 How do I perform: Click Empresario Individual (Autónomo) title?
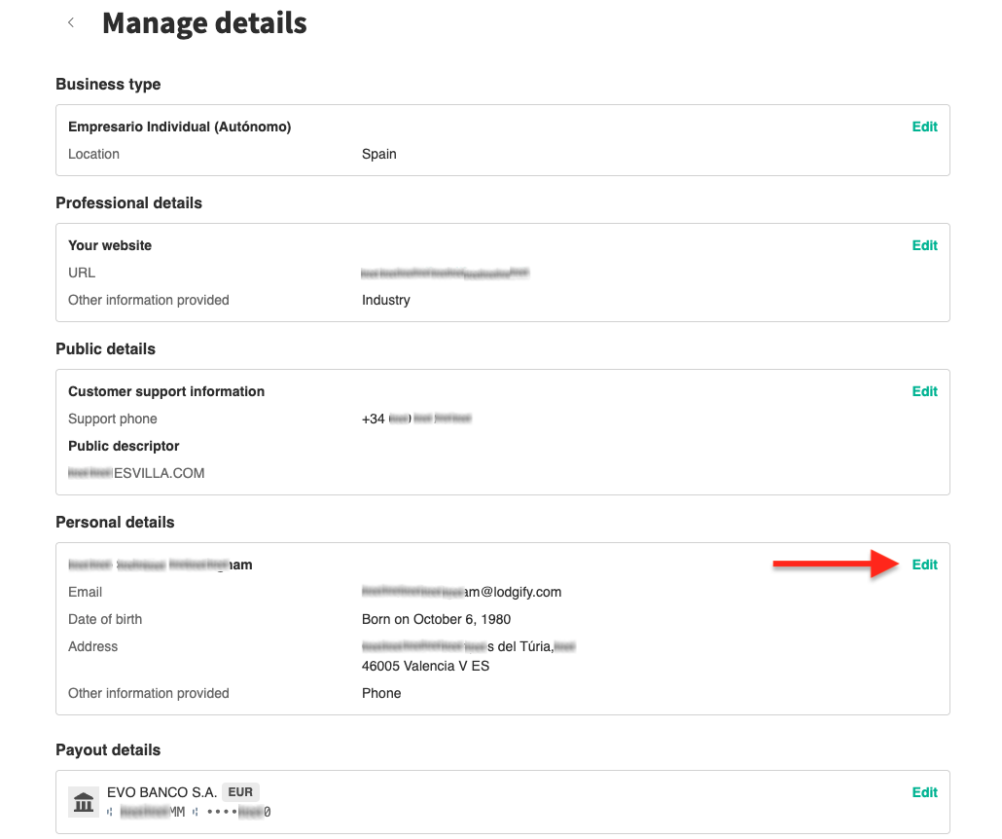click(x=180, y=127)
